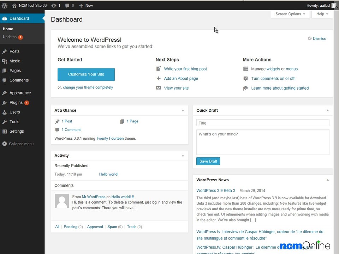Open the Howdy, aailed account menu
This screenshot has width=339, height=254.
pyautogui.click(x=318, y=6)
